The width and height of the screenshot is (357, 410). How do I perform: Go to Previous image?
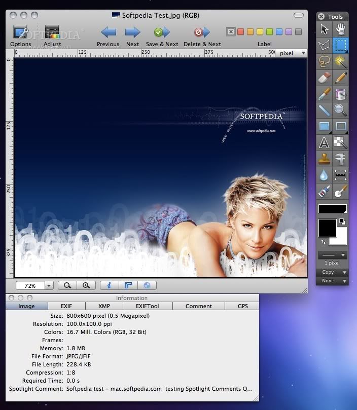(108, 36)
